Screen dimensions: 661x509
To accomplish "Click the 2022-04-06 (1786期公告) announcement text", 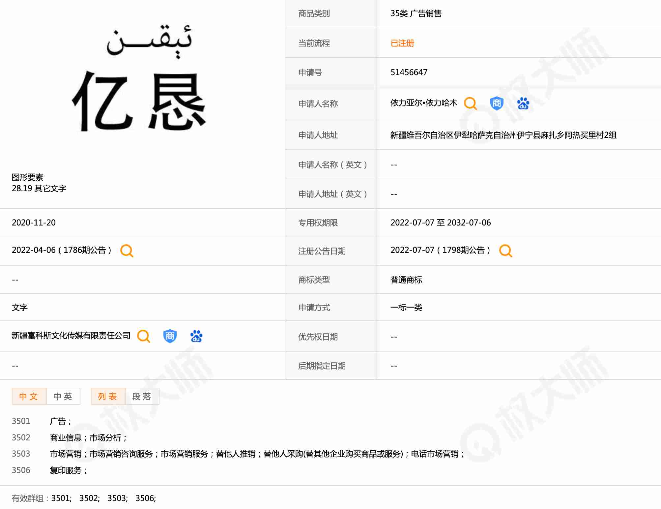I will tap(62, 250).
